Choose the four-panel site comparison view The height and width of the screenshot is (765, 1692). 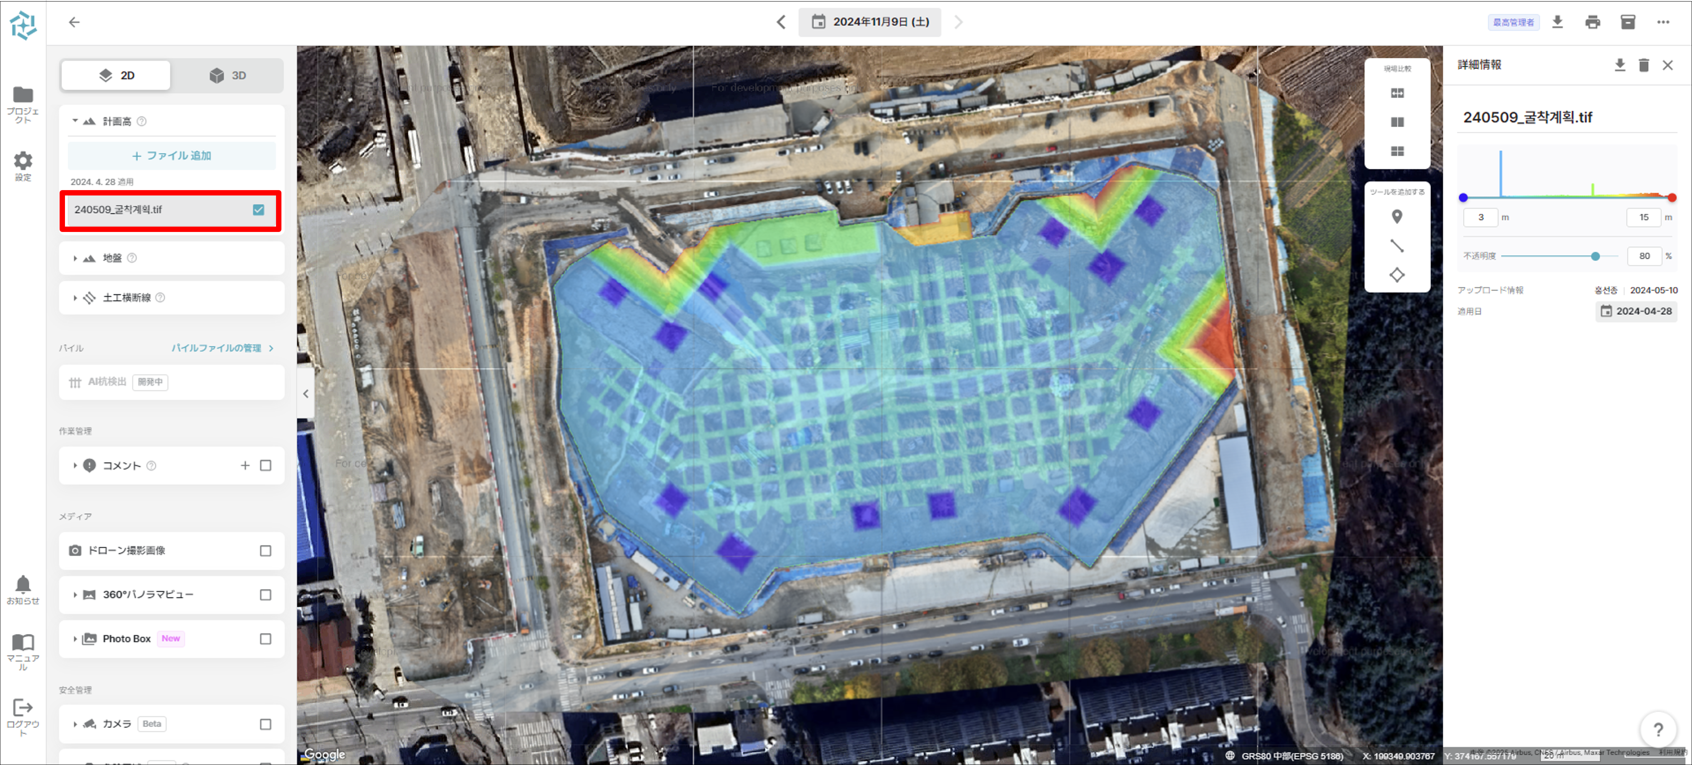(x=1397, y=152)
